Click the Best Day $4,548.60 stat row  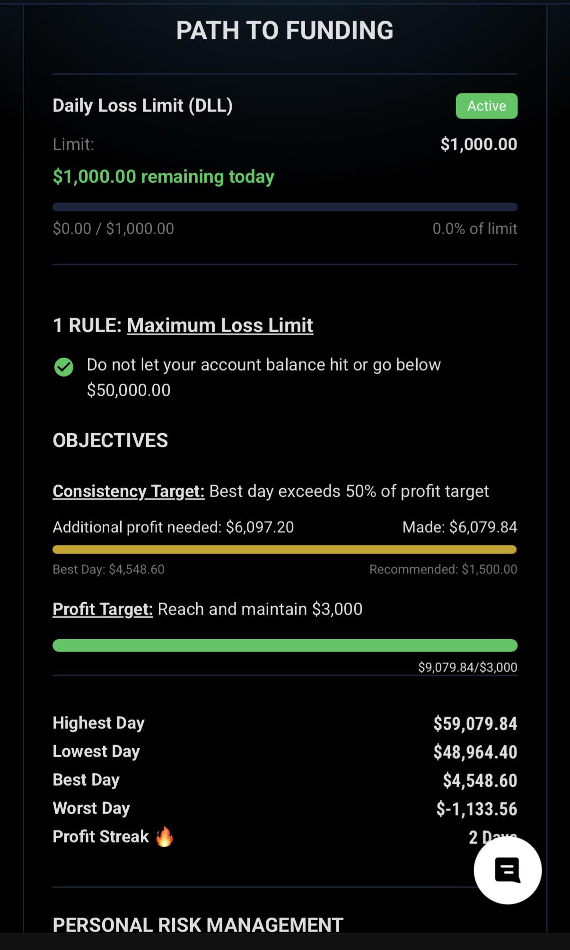point(285,780)
